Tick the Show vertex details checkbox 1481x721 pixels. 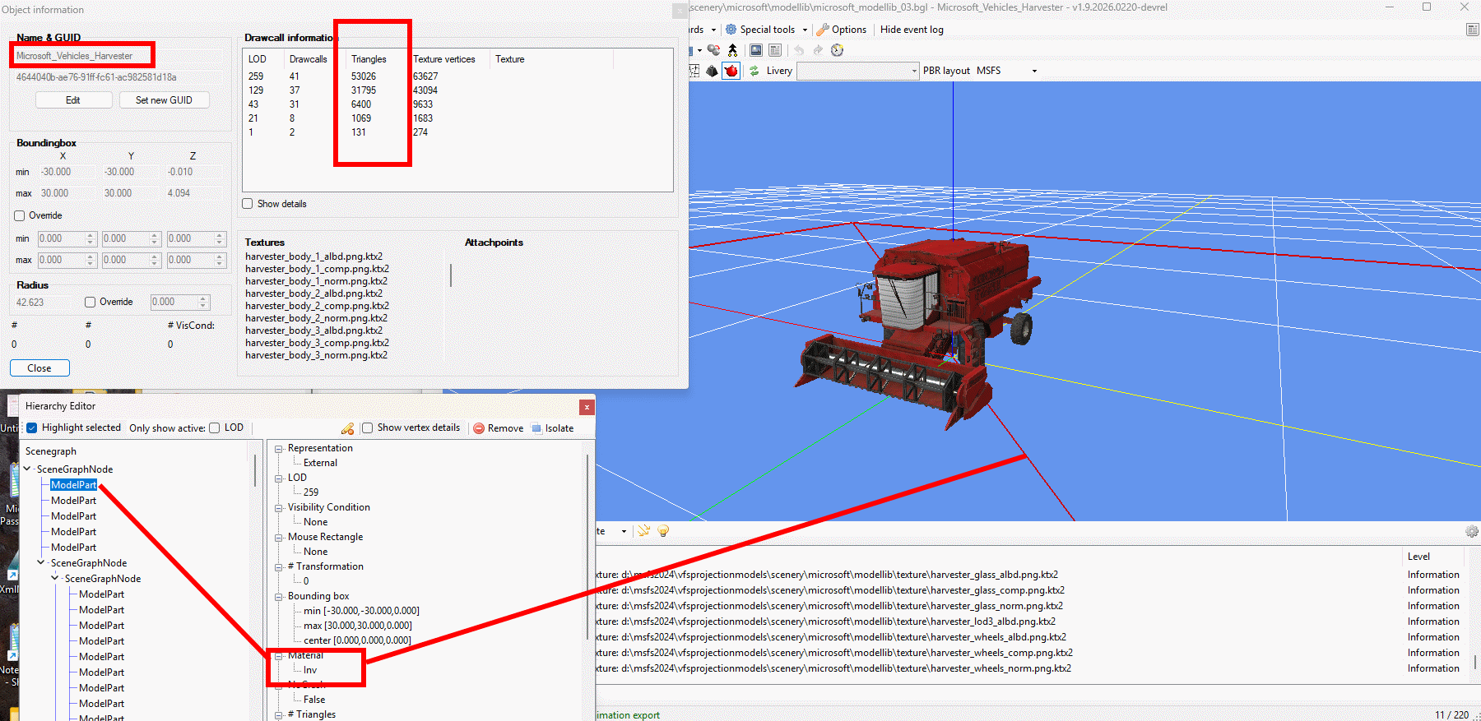368,428
